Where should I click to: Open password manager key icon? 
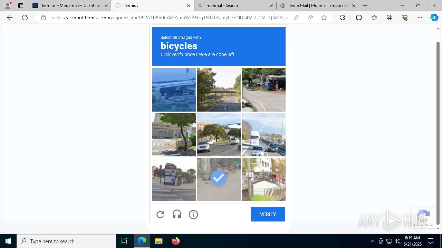click(296, 18)
